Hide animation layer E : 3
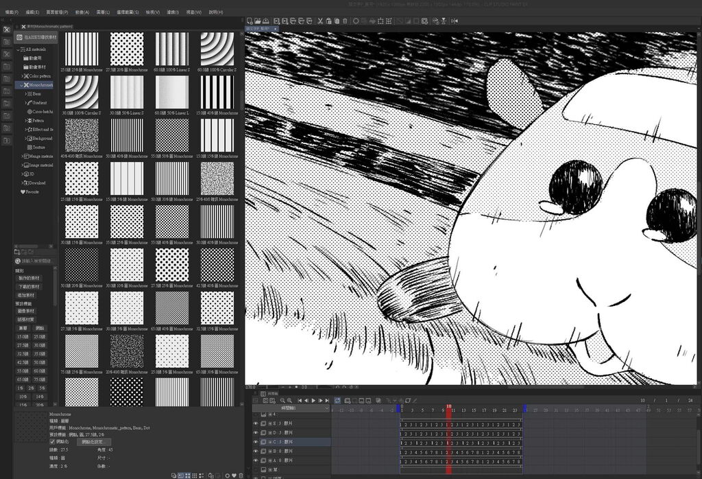The height and width of the screenshot is (479, 702). (256, 423)
